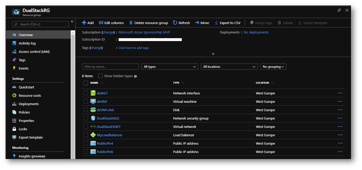Check the box for PublicIPv4
This screenshot has height=170, width=362.
[86, 143]
